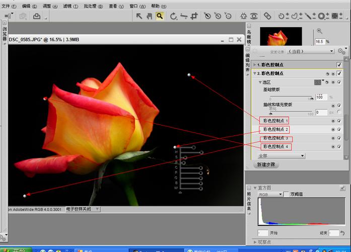Reset step 2 彩色控制点 with revert arrow
The width and height of the screenshot is (351, 252).
[x=327, y=74]
